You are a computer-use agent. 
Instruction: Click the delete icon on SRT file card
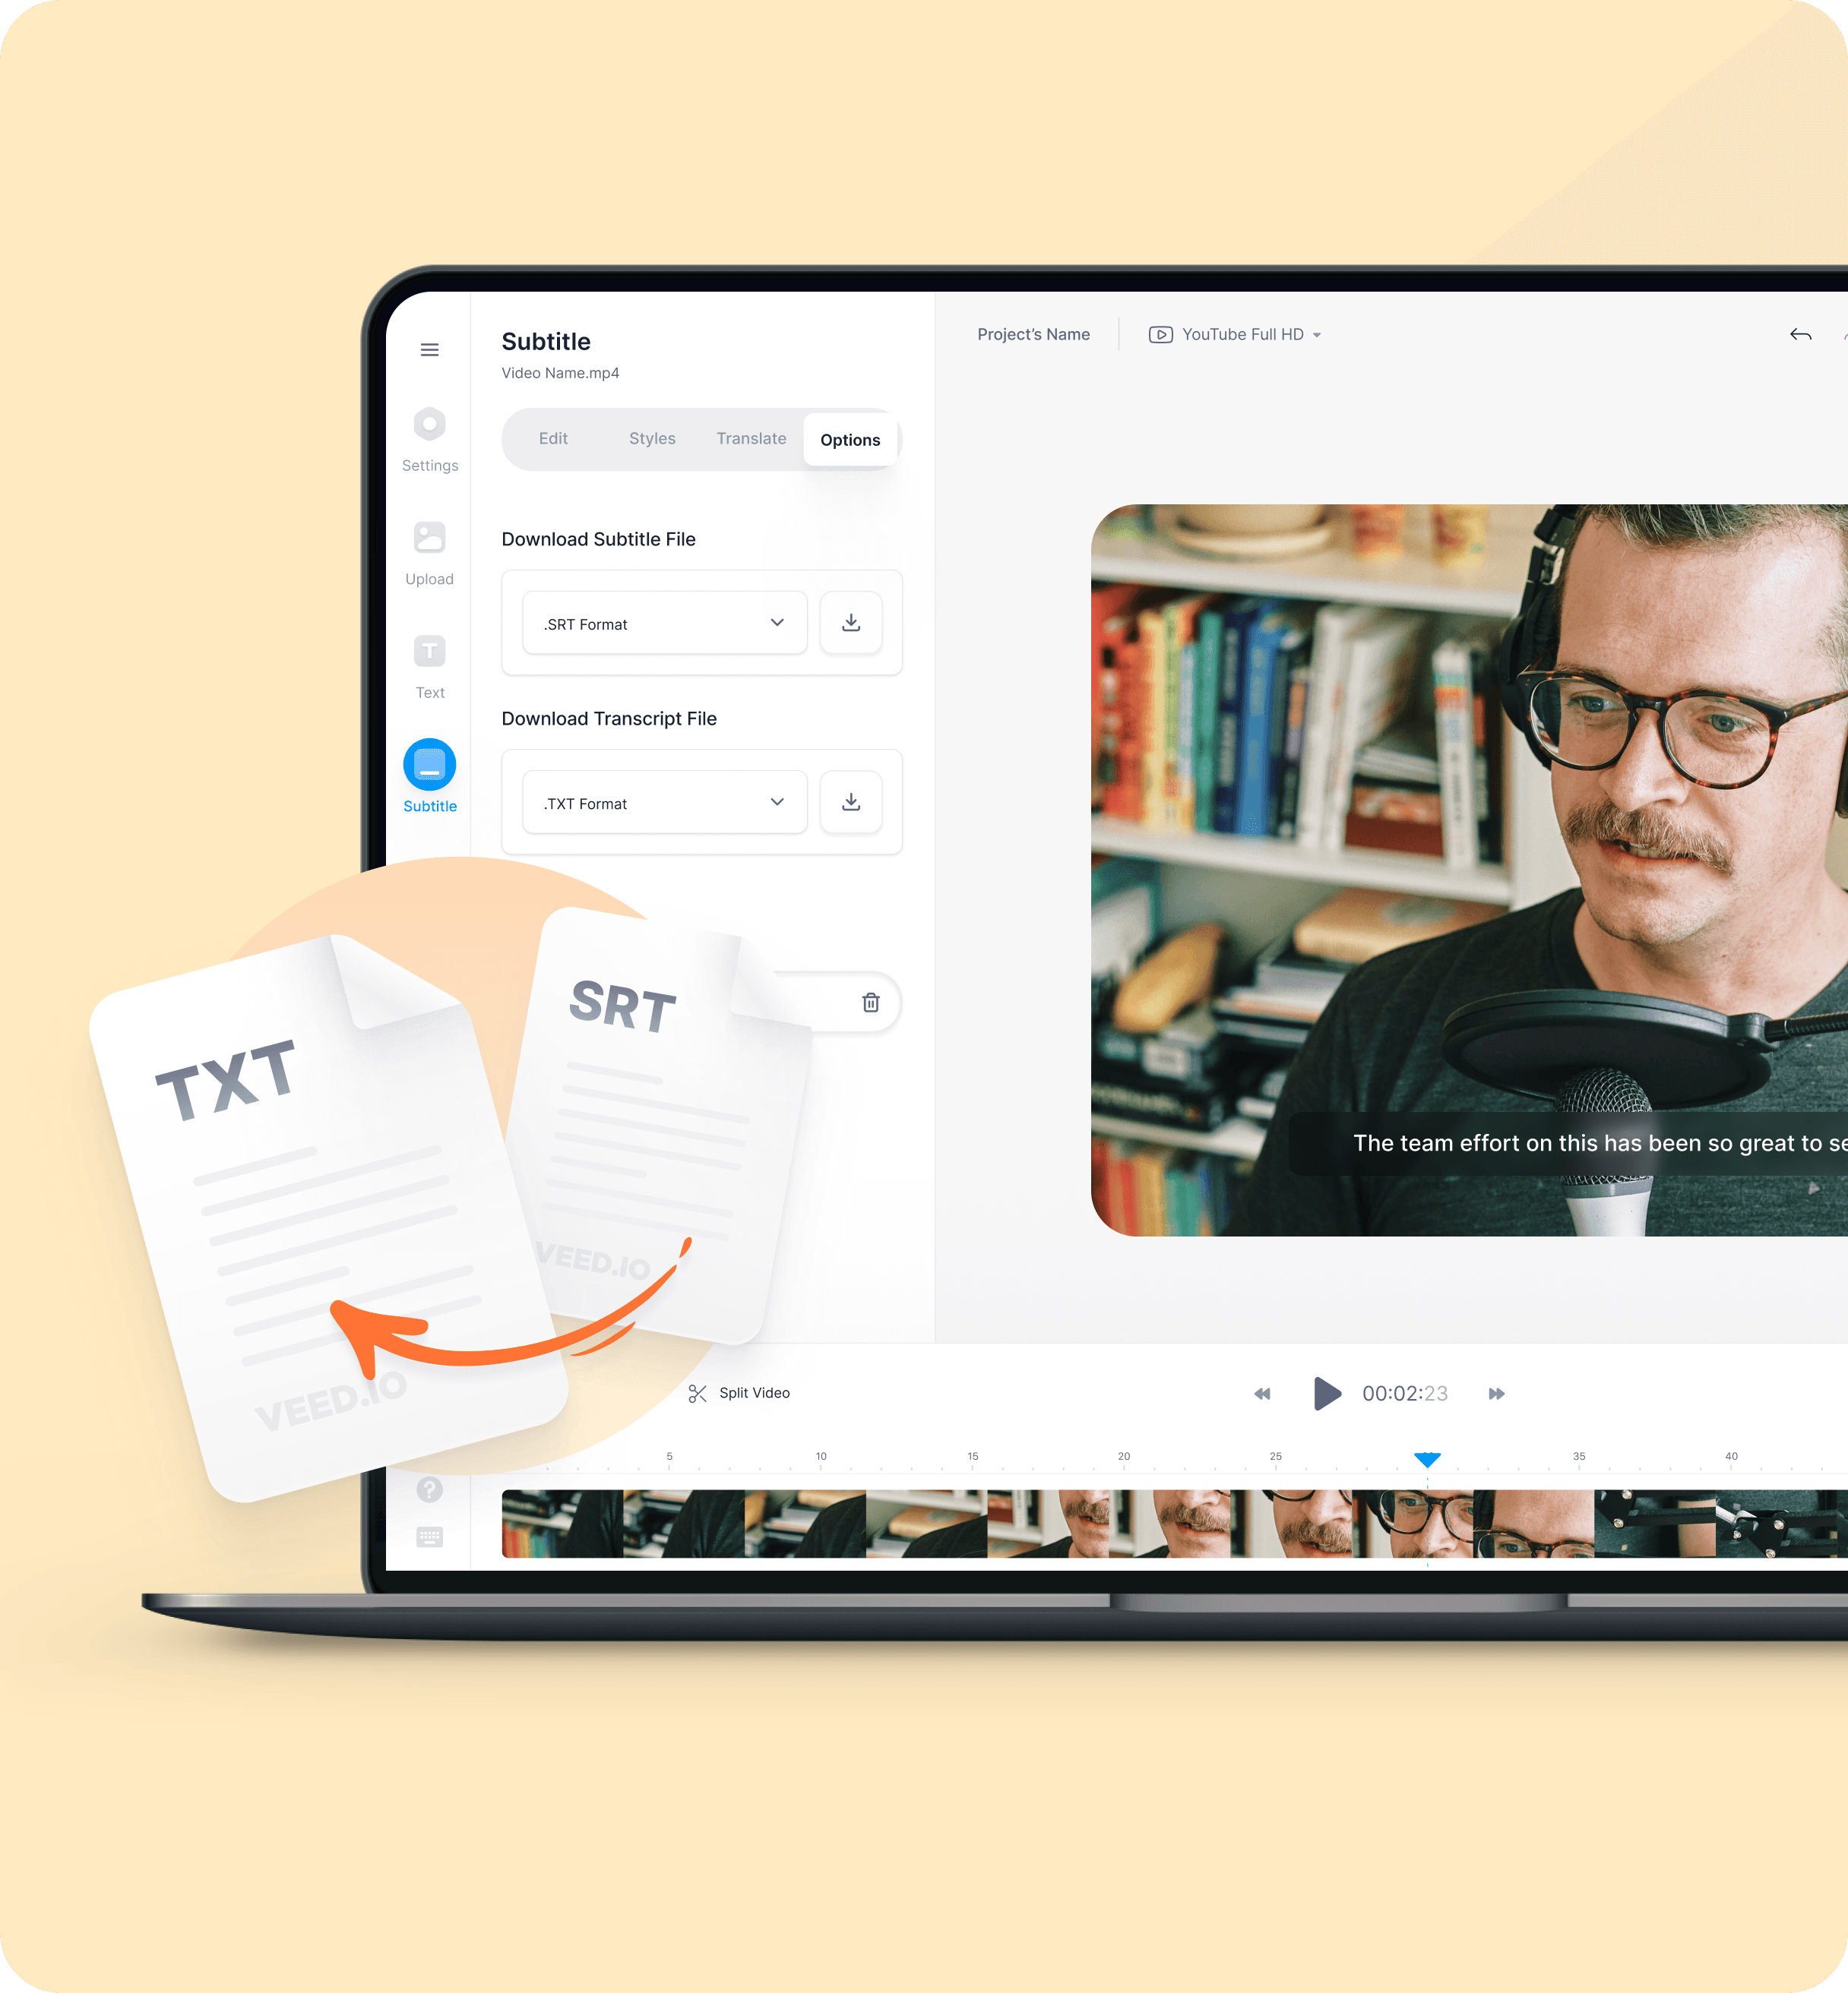(870, 1003)
